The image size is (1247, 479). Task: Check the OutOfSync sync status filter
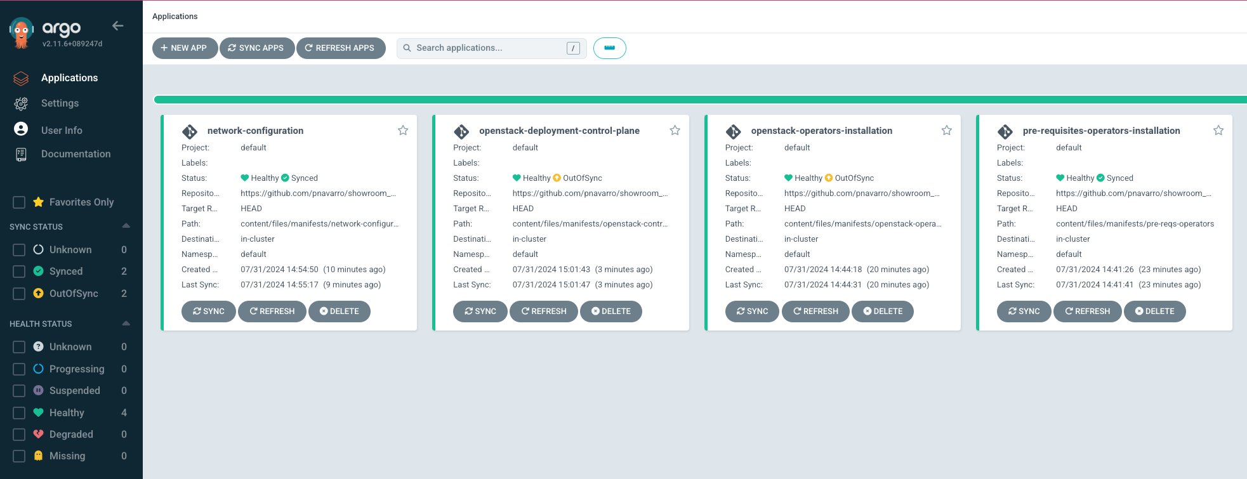point(19,294)
